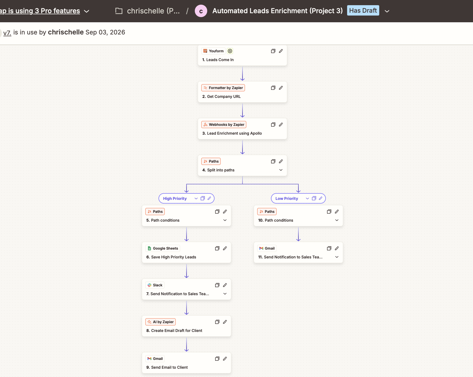Screen dimensions: 473x377
Task: Duplicate the High Priority path
Action: coord(203,198)
